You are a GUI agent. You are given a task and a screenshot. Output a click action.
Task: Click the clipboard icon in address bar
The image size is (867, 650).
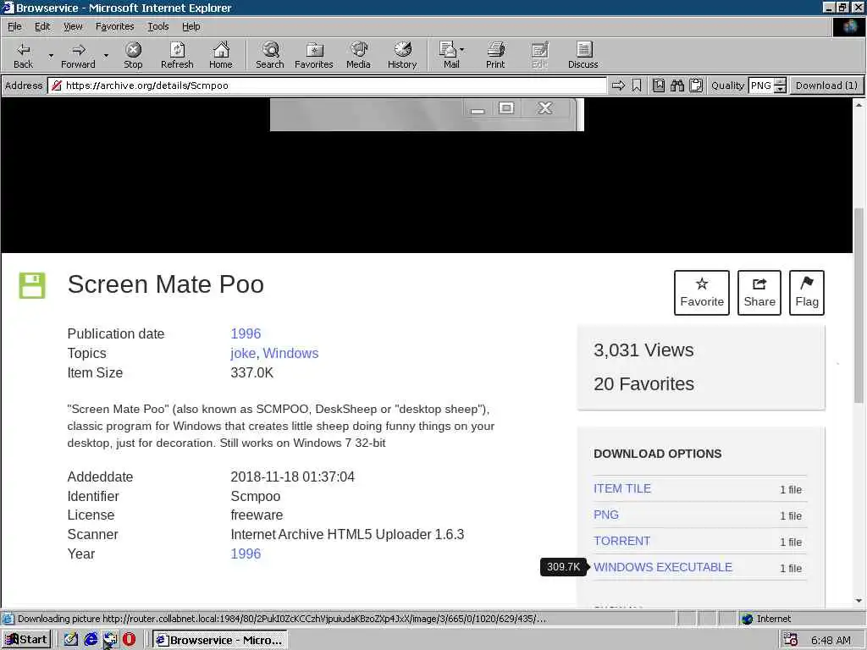(696, 85)
